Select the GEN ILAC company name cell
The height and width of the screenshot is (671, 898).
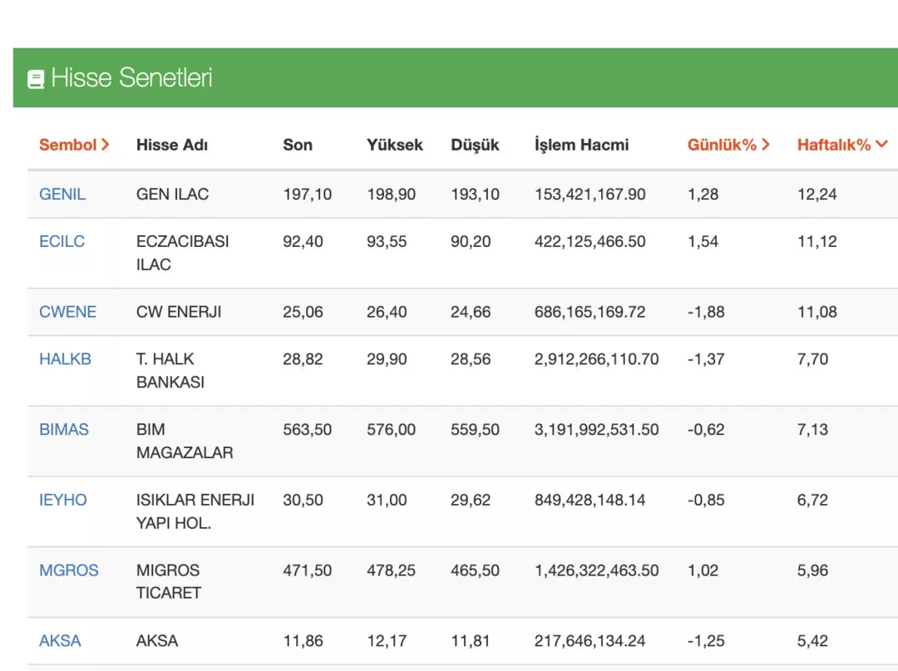click(x=172, y=194)
